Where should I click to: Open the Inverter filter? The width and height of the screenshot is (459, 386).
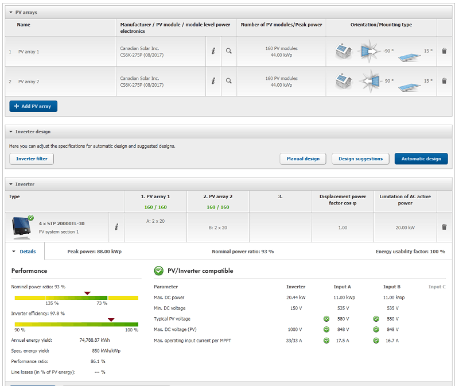click(32, 159)
